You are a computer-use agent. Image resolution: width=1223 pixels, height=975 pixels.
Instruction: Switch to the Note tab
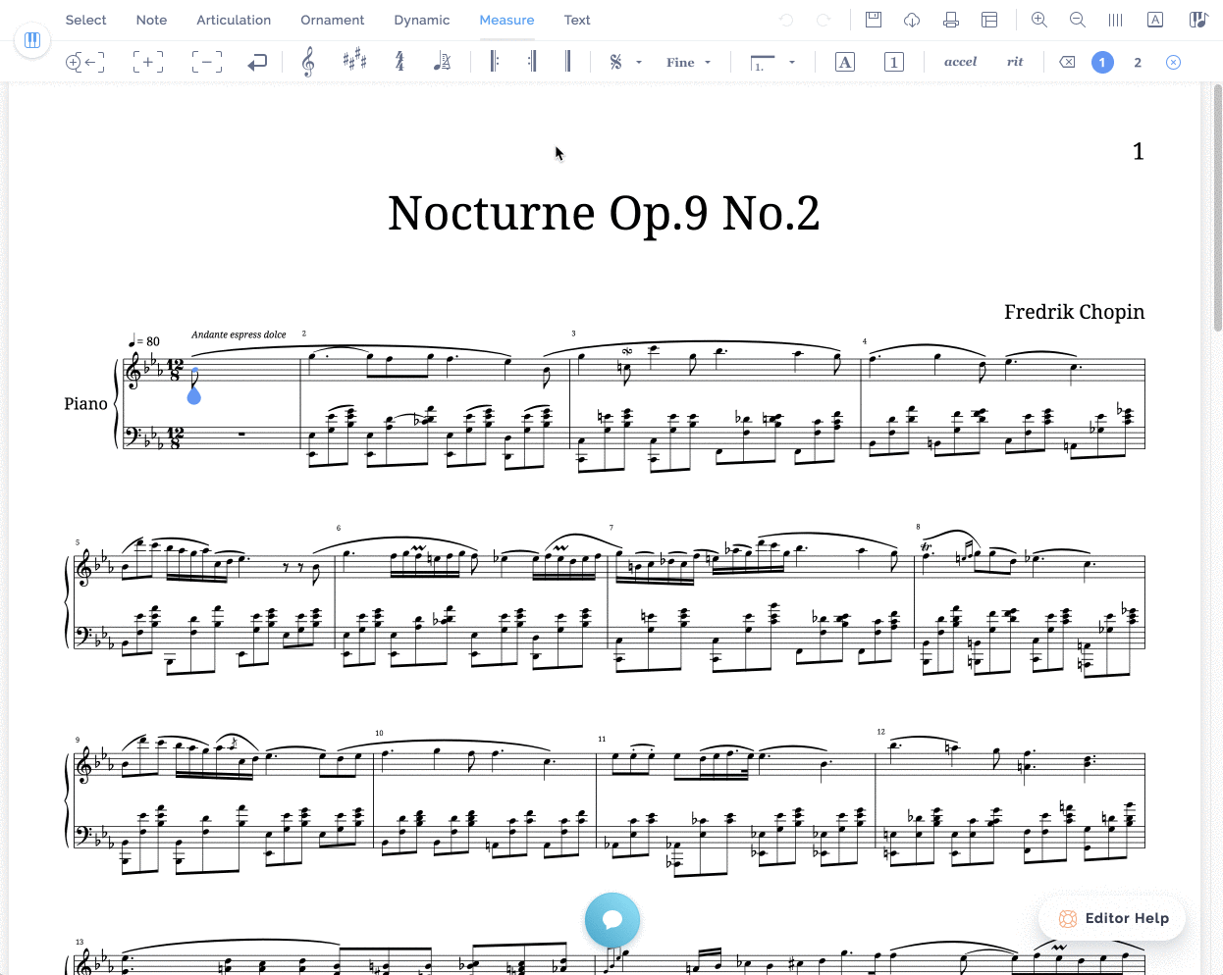[x=151, y=20]
